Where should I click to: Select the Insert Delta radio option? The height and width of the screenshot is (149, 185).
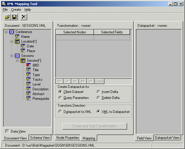tap(98, 92)
